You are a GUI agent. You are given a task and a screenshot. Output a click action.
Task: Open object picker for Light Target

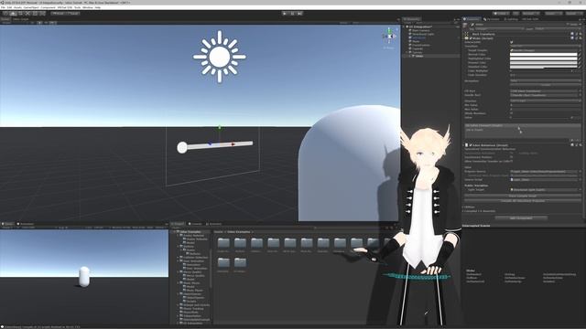point(580,190)
